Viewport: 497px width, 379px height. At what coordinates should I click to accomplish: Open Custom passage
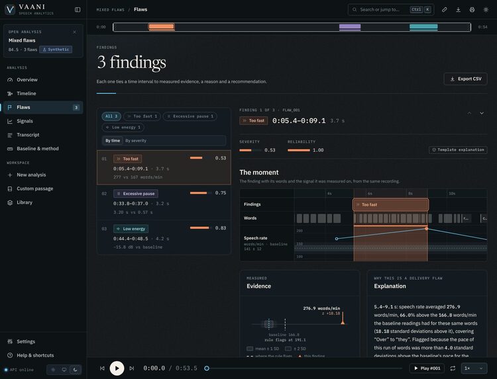(x=44, y=189)
